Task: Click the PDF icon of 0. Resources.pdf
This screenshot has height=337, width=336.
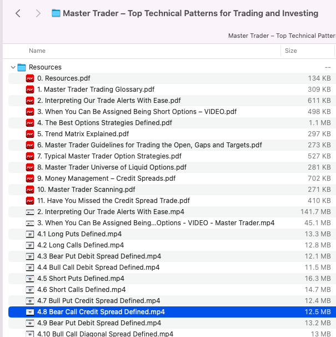Action: (30, 78)
